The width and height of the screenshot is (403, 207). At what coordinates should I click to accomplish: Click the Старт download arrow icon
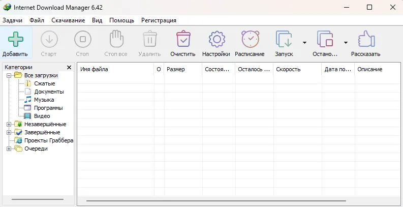(49, 39)
